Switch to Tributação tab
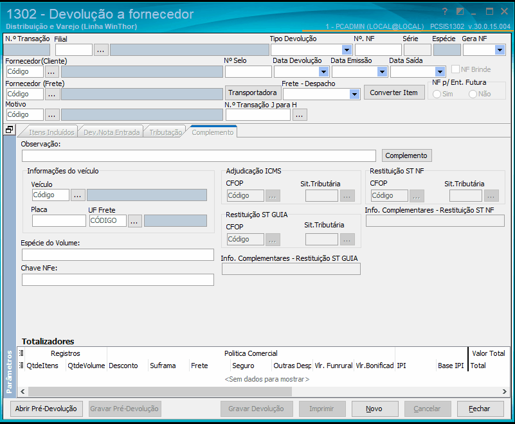The height and width of the screenshot is (424, 515). click(165, 132)
